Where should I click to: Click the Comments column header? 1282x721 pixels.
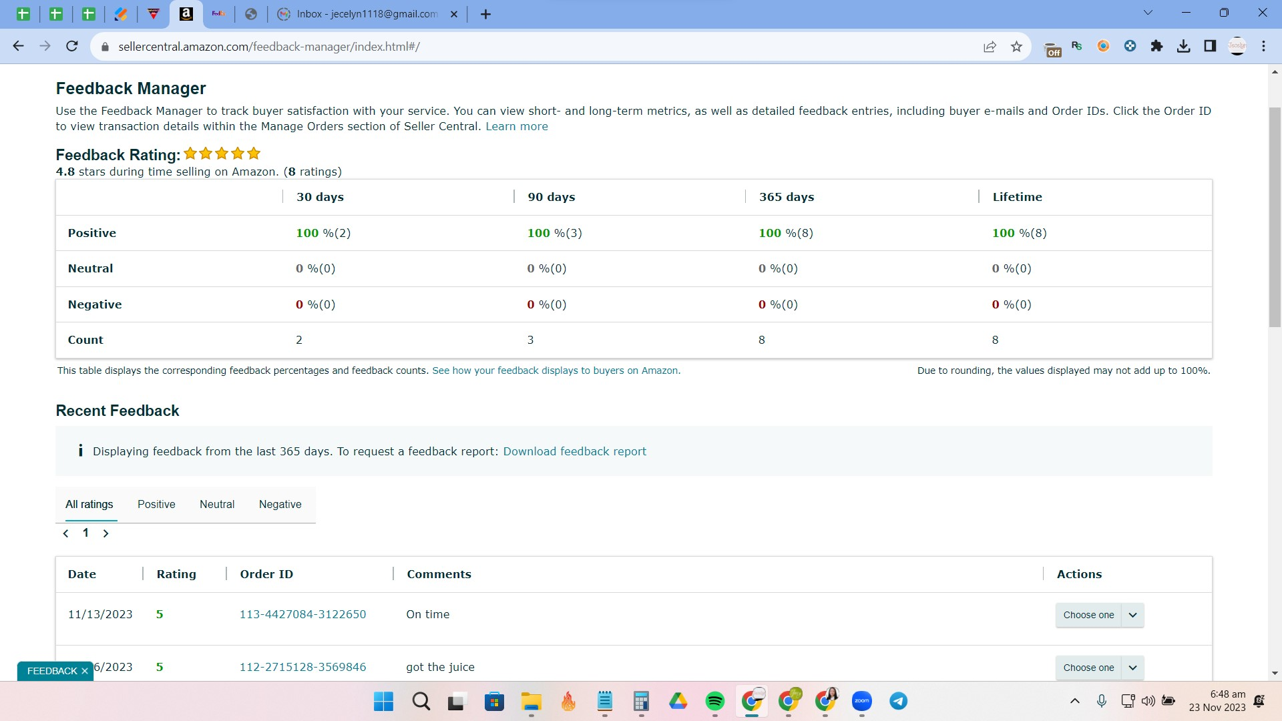point(439,574)
